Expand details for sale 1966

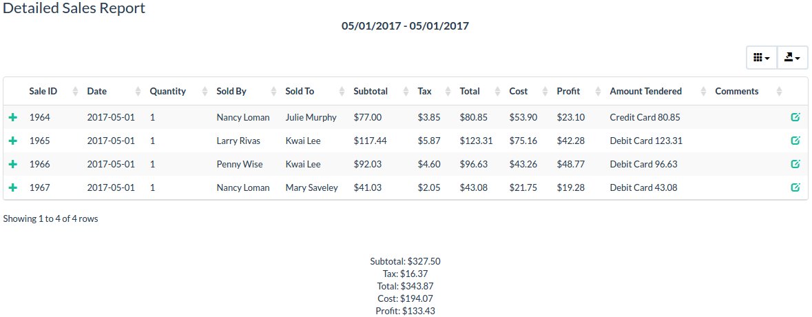12,164
